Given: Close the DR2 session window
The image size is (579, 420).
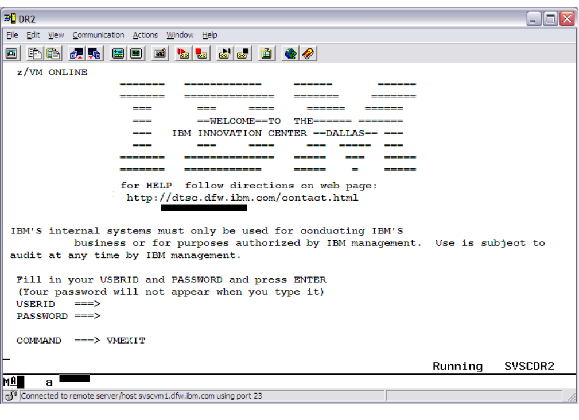Looking at the screenshot, I should click(x=567, y=18).
